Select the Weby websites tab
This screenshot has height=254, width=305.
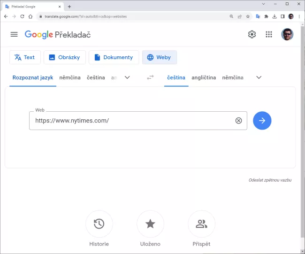[160, 57]
